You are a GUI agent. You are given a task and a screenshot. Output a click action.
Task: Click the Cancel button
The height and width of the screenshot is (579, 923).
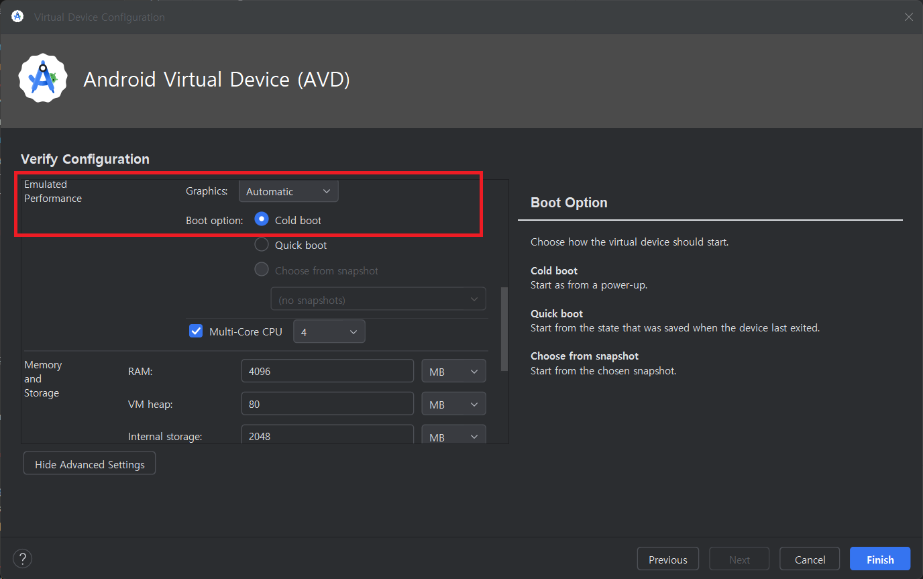point(810,560)
